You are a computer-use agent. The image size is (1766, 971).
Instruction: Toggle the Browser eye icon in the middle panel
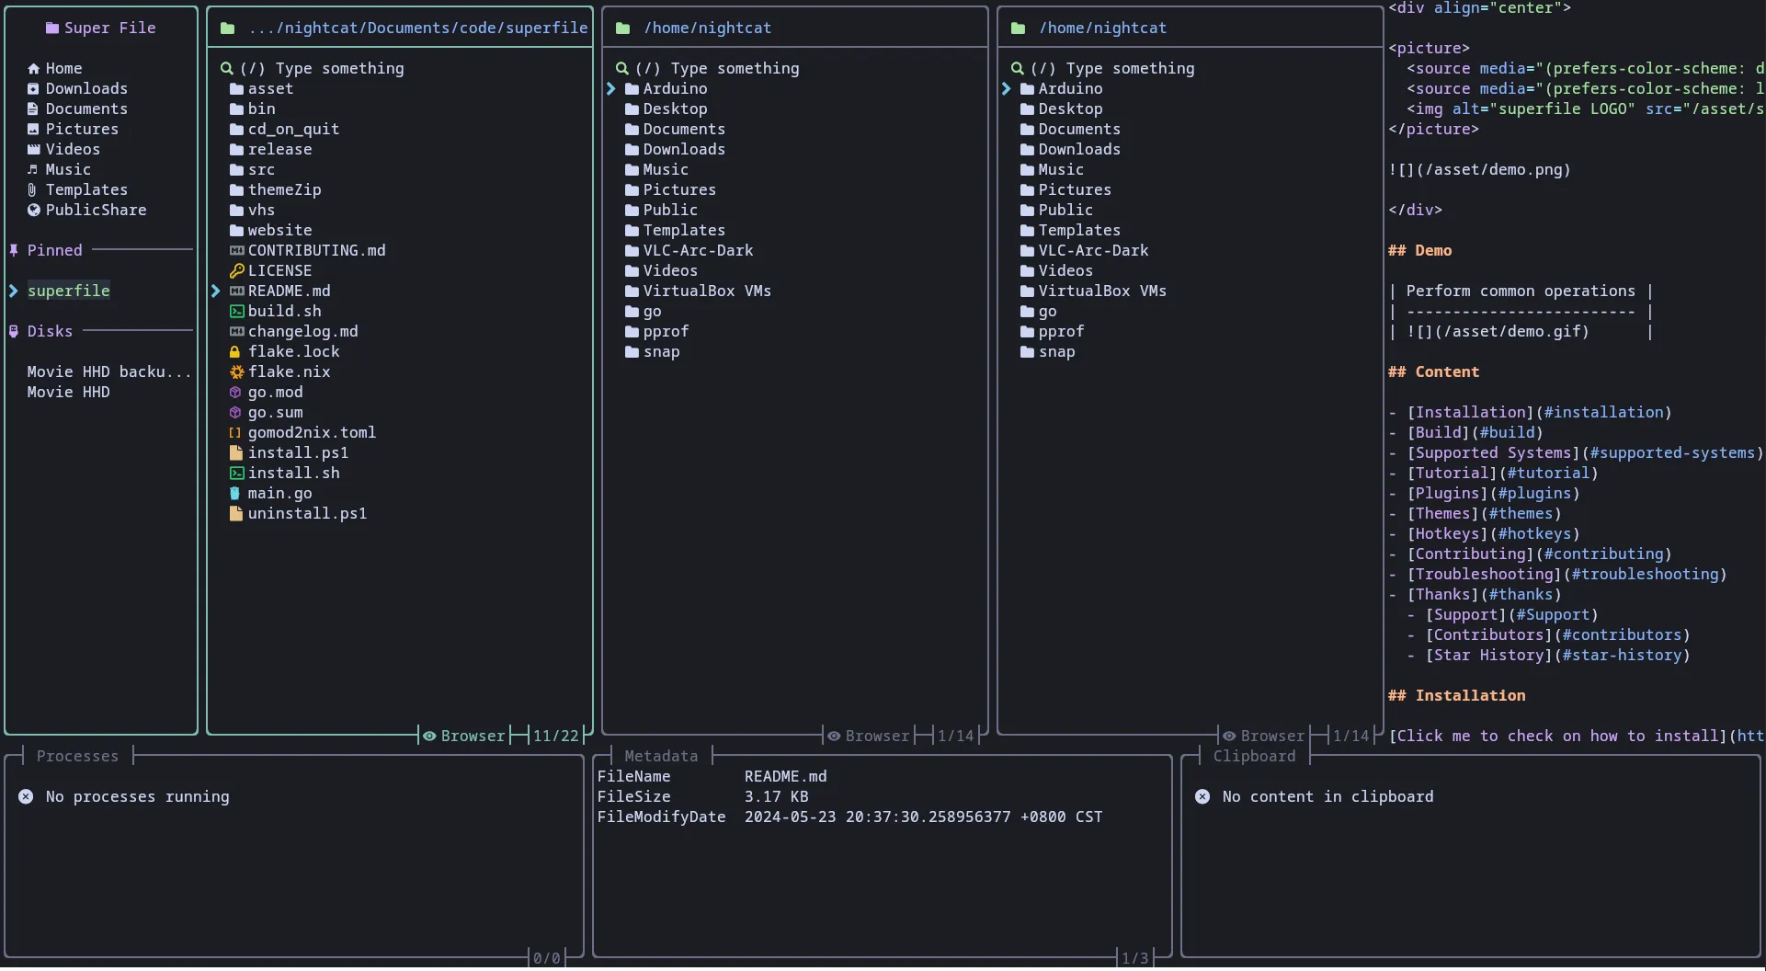tap(833, 736)
